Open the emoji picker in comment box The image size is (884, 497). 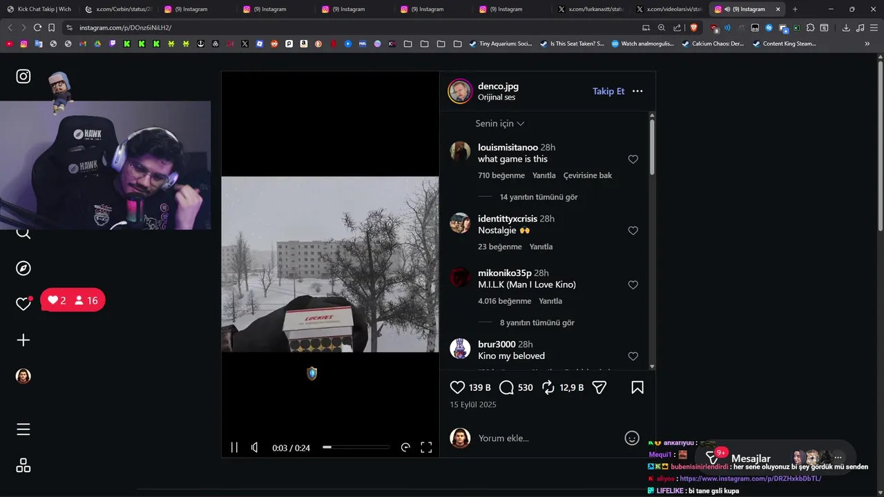631,438
